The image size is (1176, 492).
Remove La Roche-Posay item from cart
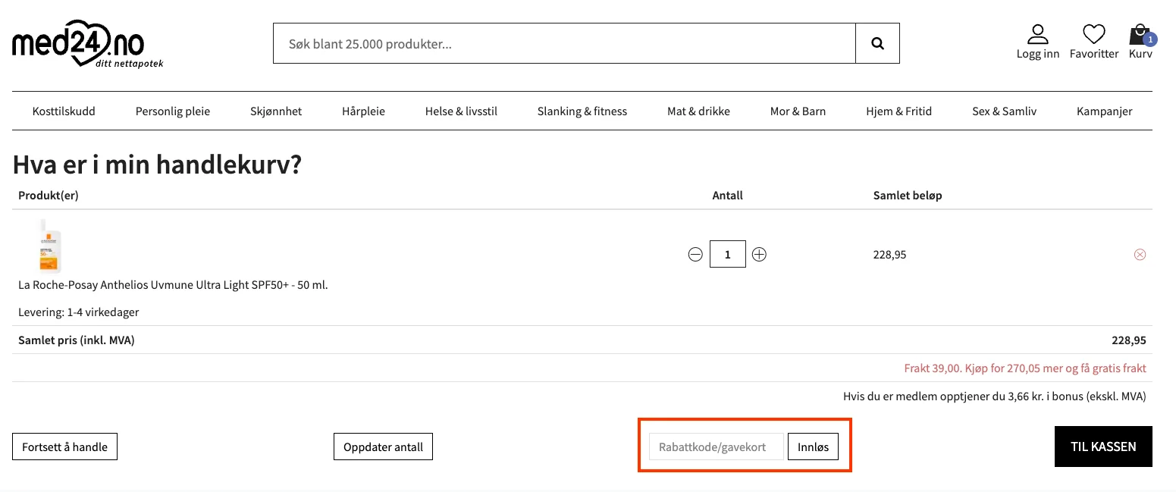coord(1140,255)
